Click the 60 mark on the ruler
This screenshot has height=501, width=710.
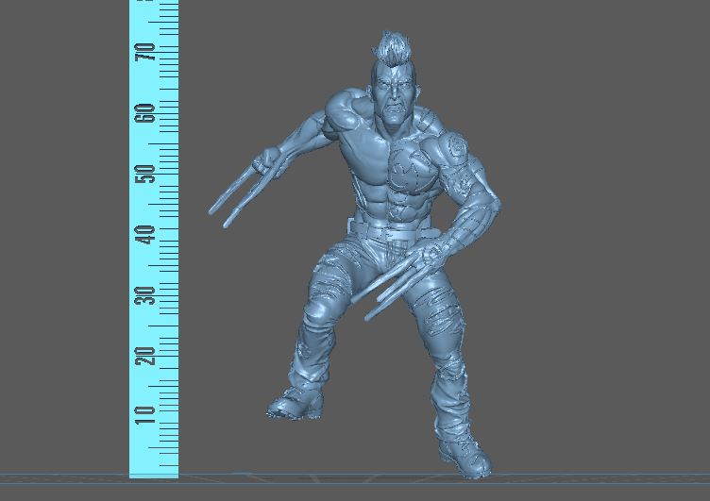point(145,113)
